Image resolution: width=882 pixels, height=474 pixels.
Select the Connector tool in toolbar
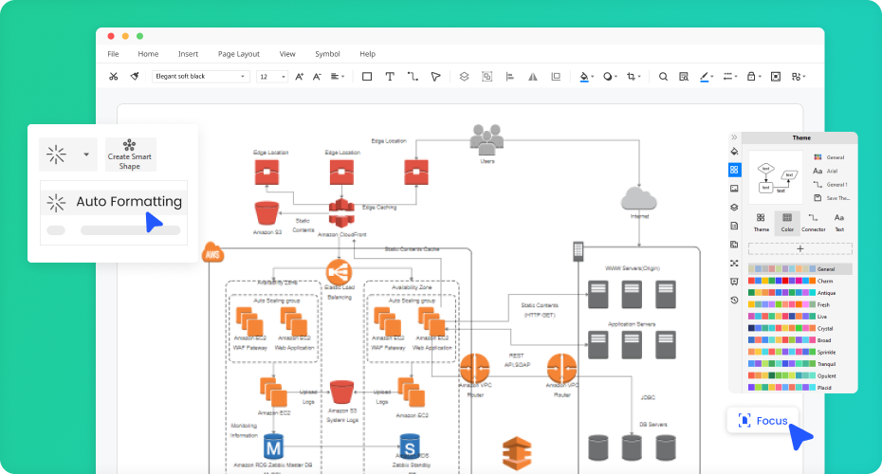(413, 77)
